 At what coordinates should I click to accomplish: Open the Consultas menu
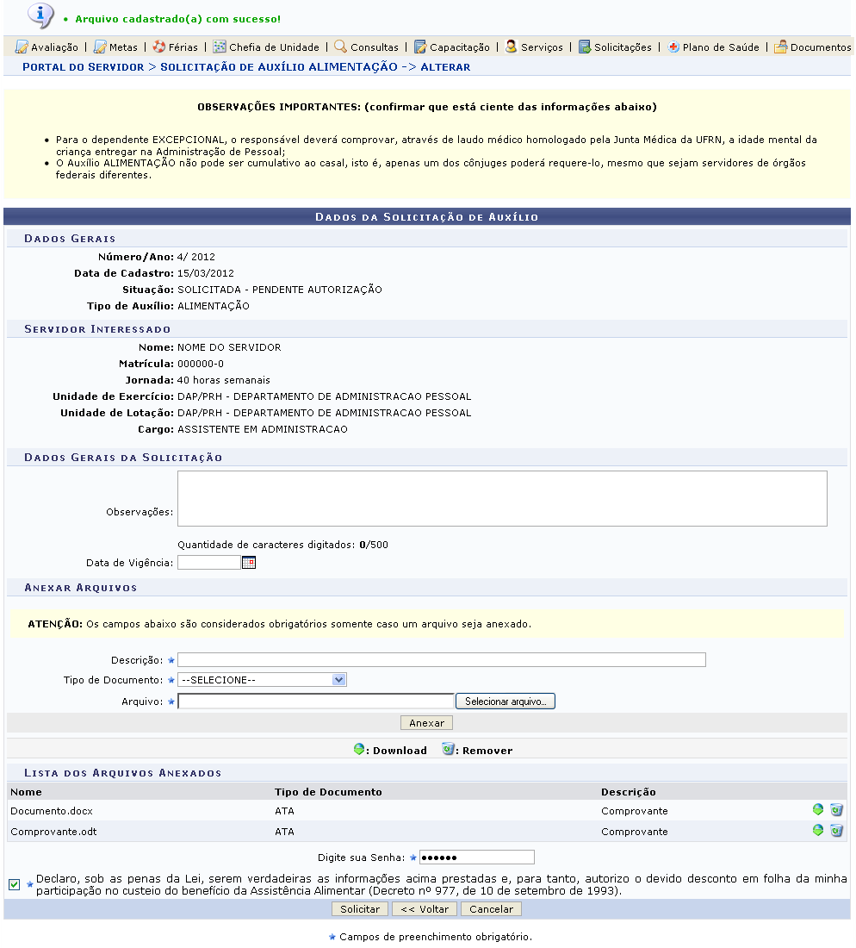[375, 47]
